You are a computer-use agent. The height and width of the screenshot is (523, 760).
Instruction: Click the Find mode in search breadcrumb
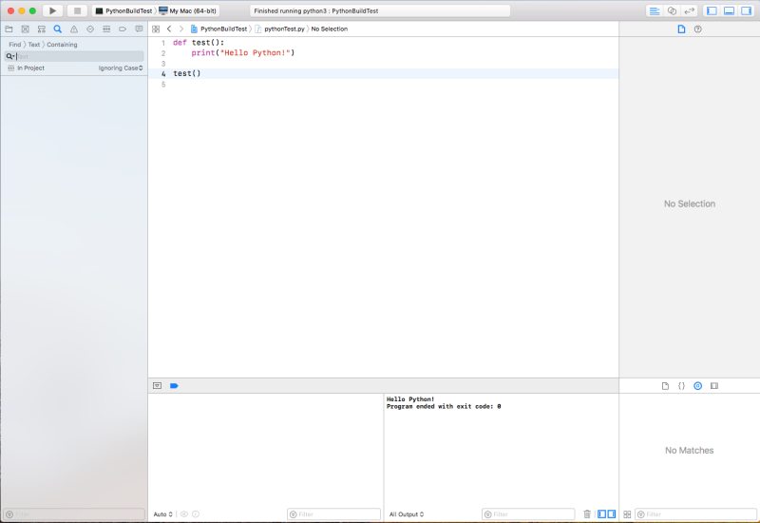tap(15, 44)
